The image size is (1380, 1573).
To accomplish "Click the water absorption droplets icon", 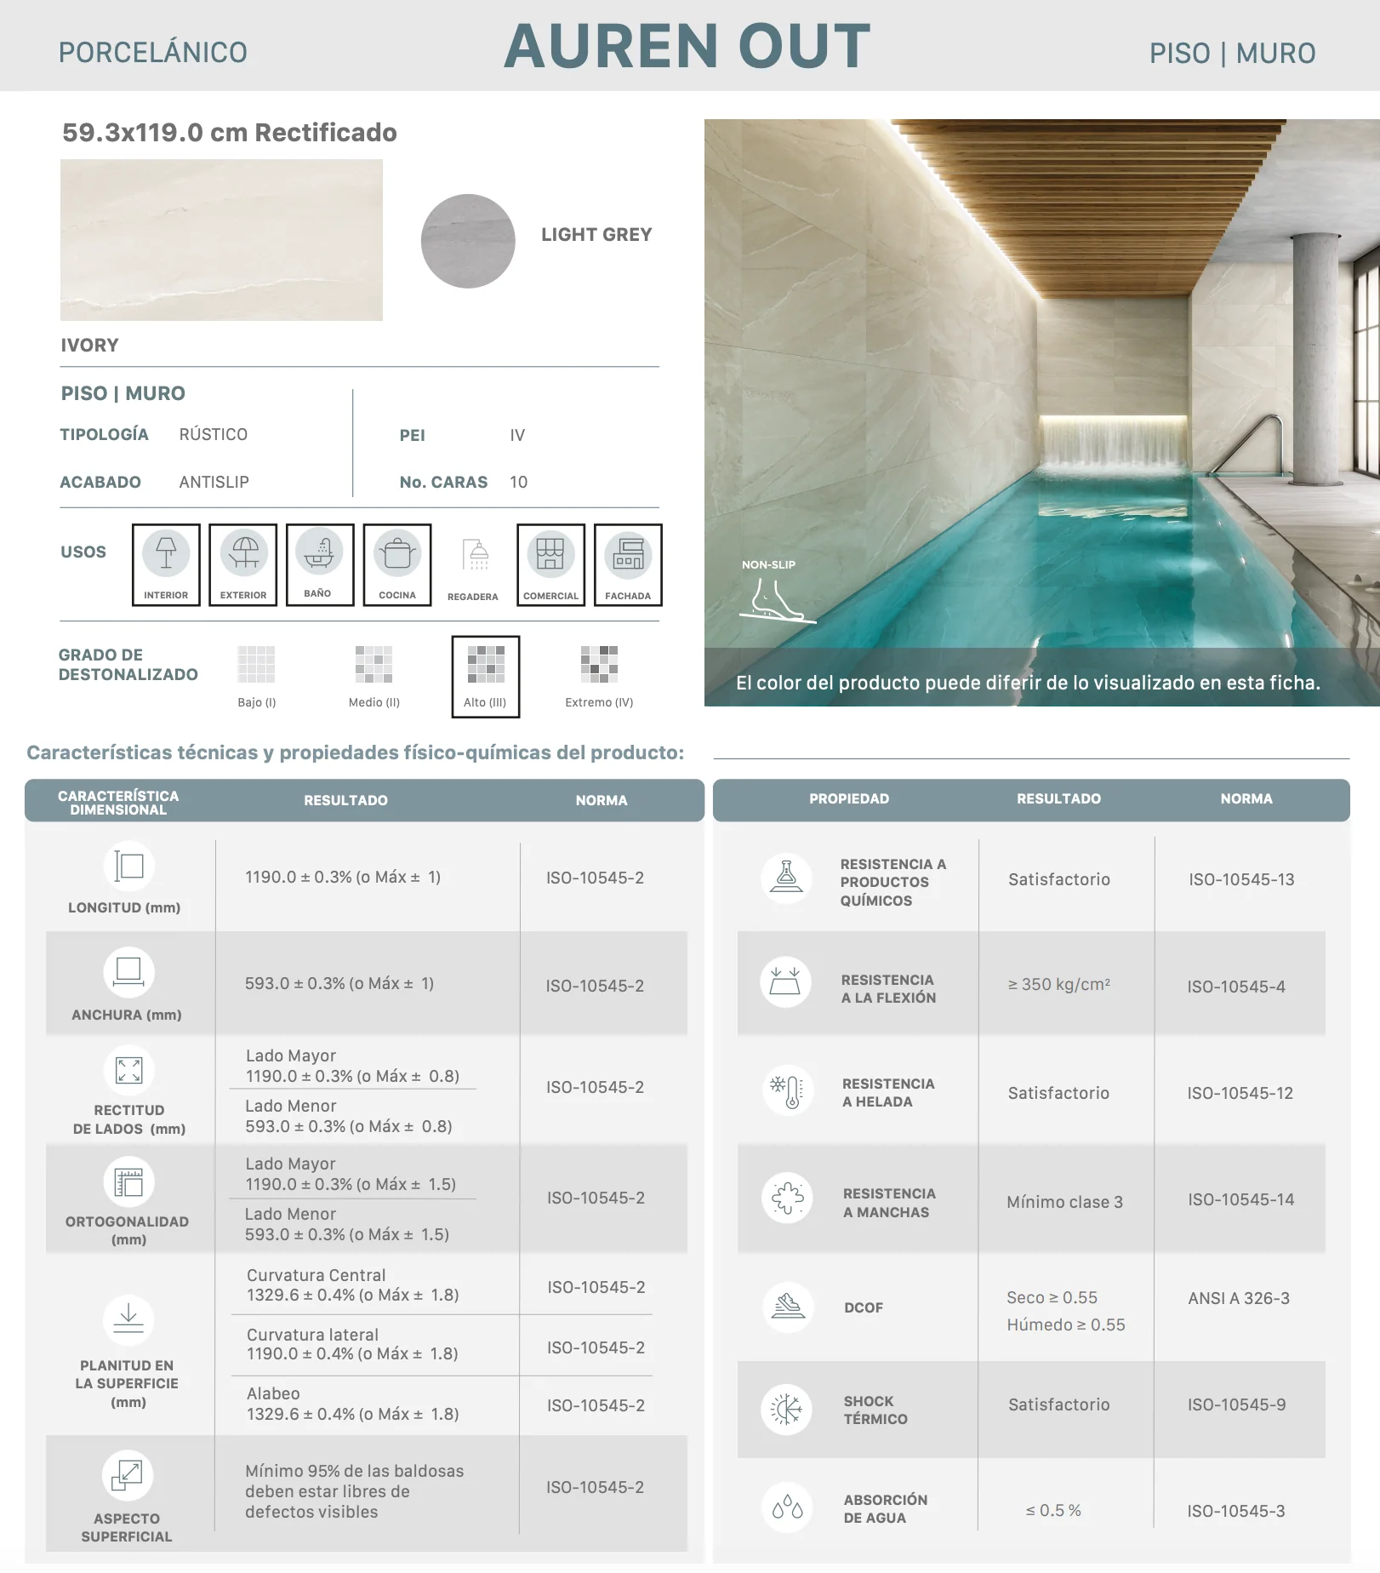I will pyautogui.click(x=787, y=1507).
